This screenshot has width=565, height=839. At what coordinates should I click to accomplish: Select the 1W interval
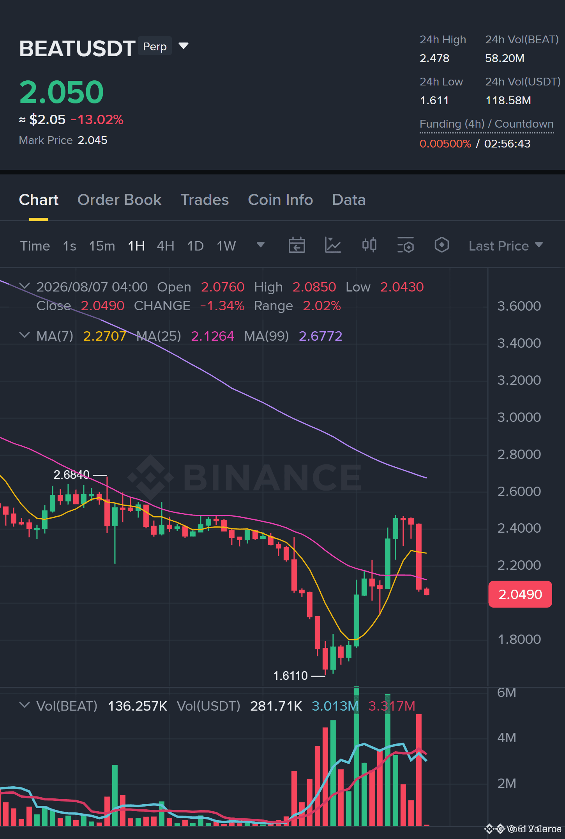click(x=226, y=246)
